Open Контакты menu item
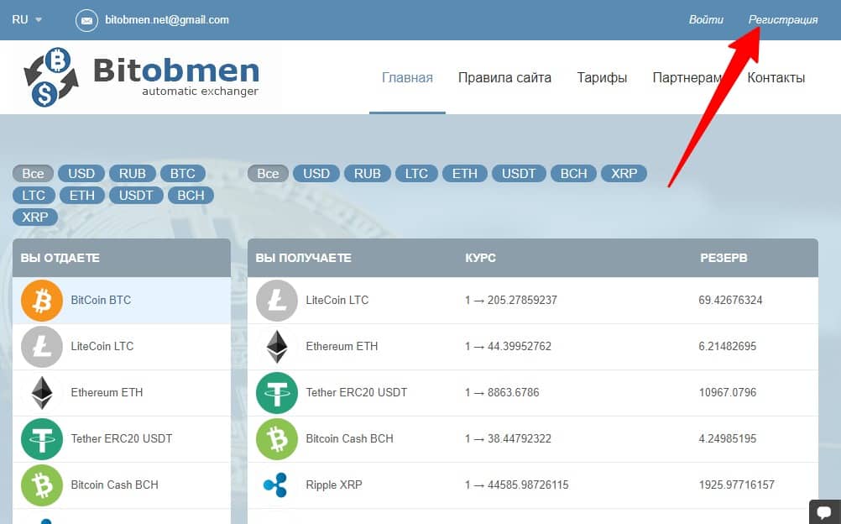The width and height of the screenshot is (841, 524). click(776, 78)
